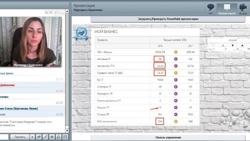Click the Спящие ГГ row label
Viewport: 250px width, 141px height.
point(103,114)
